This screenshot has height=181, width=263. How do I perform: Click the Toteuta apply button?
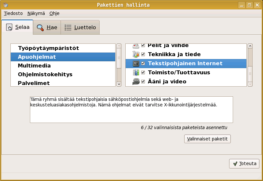click(244, 164)
